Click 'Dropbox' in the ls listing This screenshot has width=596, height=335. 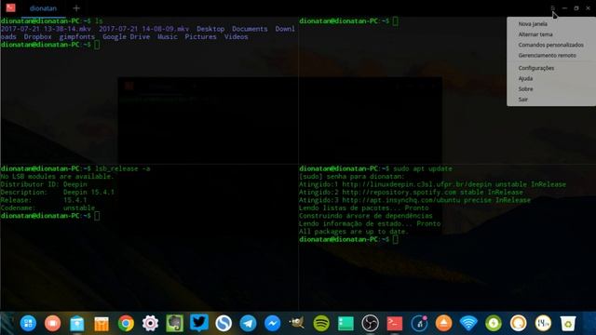coord(37,37)
